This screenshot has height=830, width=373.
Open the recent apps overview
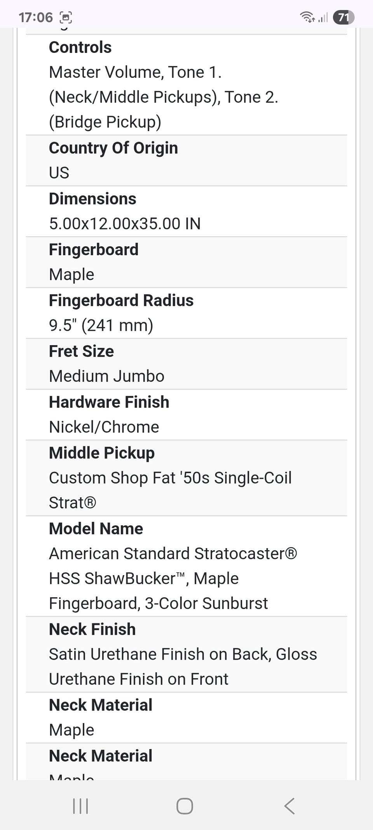click(x=80, y=806)
